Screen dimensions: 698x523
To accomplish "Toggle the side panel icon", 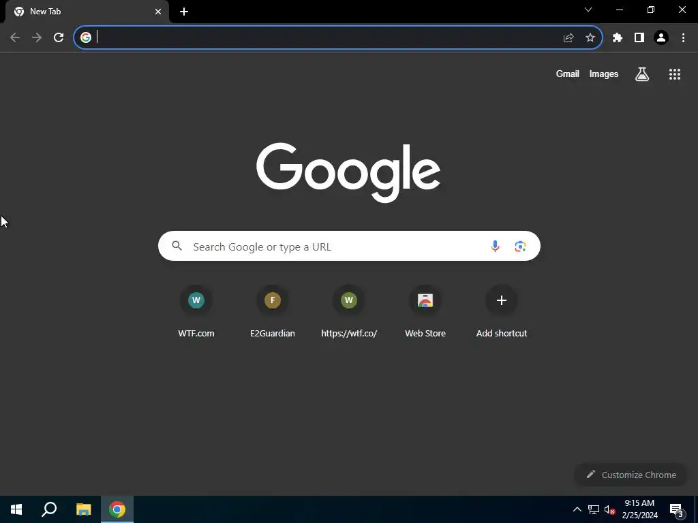I will 639,38.
